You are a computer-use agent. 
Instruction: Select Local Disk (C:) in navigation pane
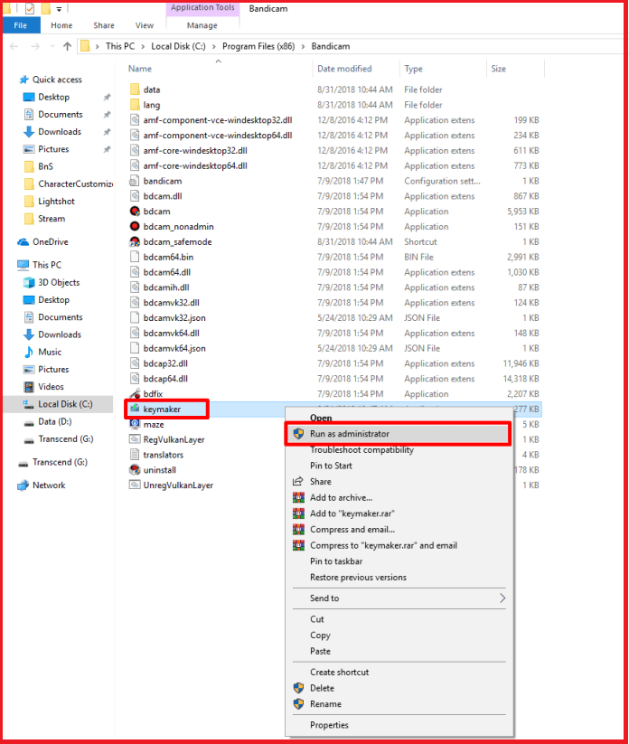click(59, 404)
